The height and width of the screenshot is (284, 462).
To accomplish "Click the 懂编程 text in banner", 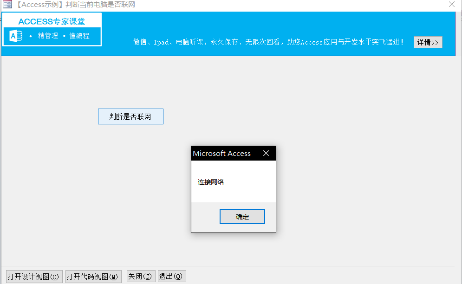I will (x=79, y=36).
